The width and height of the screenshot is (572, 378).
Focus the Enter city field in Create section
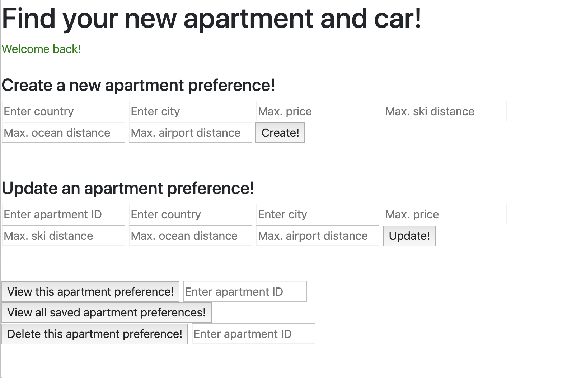(191, 111)
